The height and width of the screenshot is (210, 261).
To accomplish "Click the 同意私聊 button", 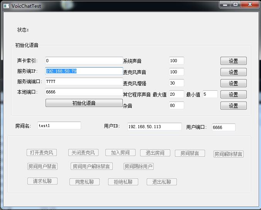I will [85, 182].
